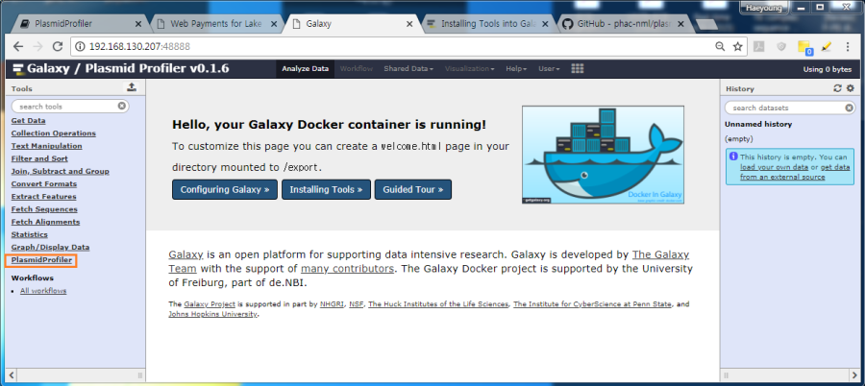Click the upload data icon in Tools panel
The height and width of the screenshot is (386, 865).
click(132, 87)
